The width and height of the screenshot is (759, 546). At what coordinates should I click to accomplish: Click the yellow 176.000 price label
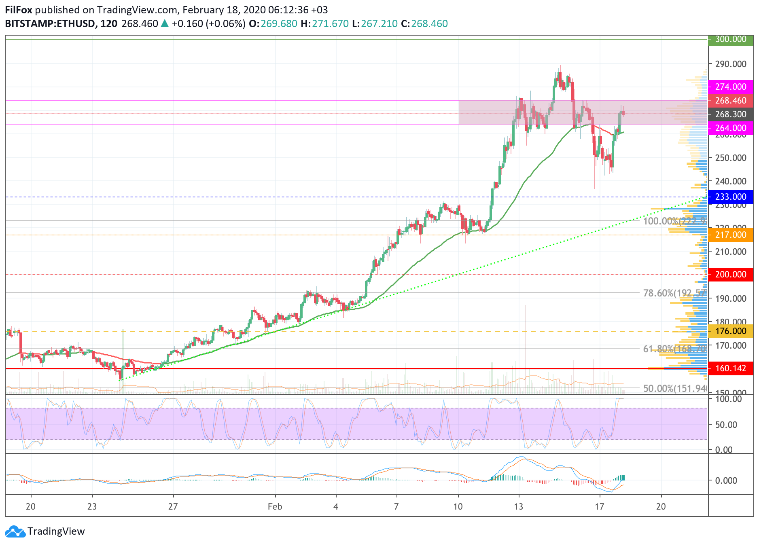(731, 331)
